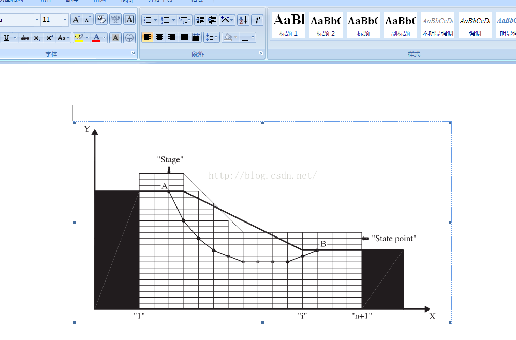This screenshot has width=516, height=340.
Task: Click the Shrink Font button
Action: tap(87, 20)
